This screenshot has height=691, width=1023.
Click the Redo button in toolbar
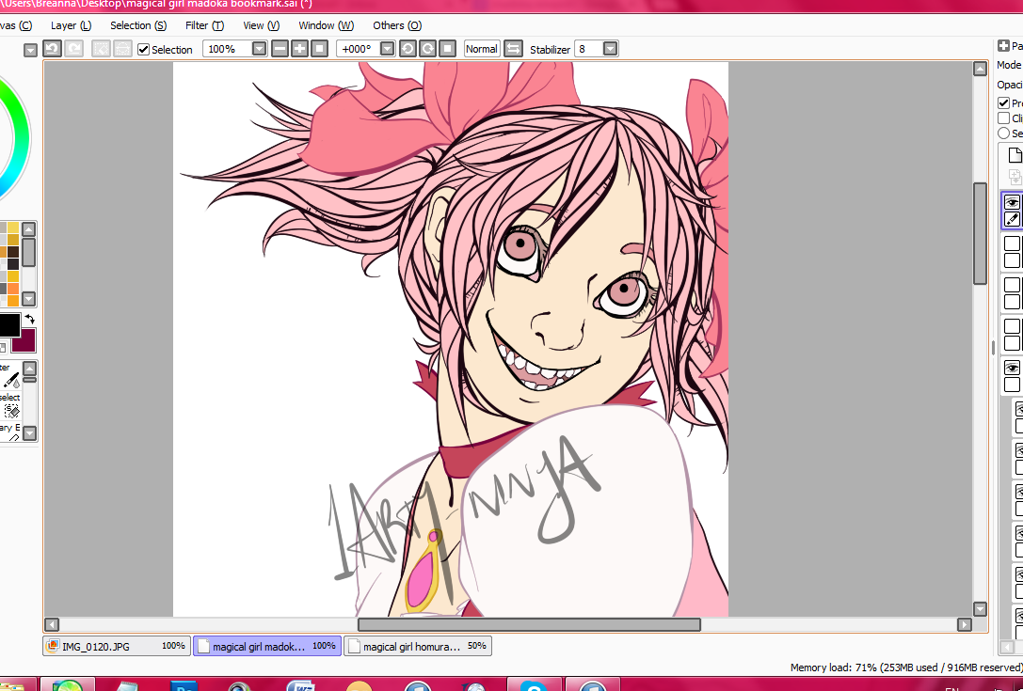pyautogui.click(x=73, y=49)
